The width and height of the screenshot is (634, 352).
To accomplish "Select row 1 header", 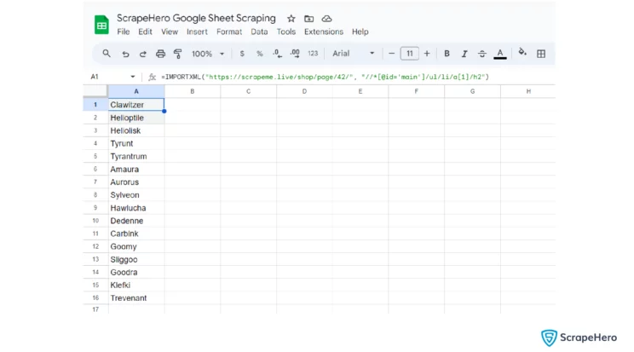I will [x=95, y=105].
